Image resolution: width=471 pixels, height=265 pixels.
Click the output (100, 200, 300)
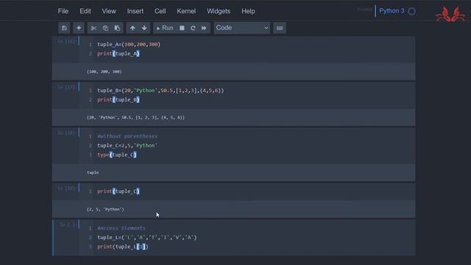pyautogui.click(x=105, y=71)
